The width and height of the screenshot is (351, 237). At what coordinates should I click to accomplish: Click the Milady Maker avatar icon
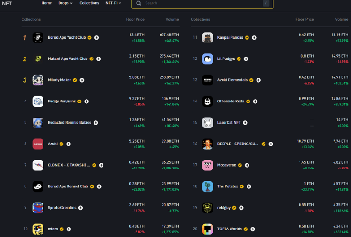38,80
